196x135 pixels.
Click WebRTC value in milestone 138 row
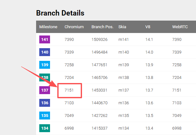[177, 78]
